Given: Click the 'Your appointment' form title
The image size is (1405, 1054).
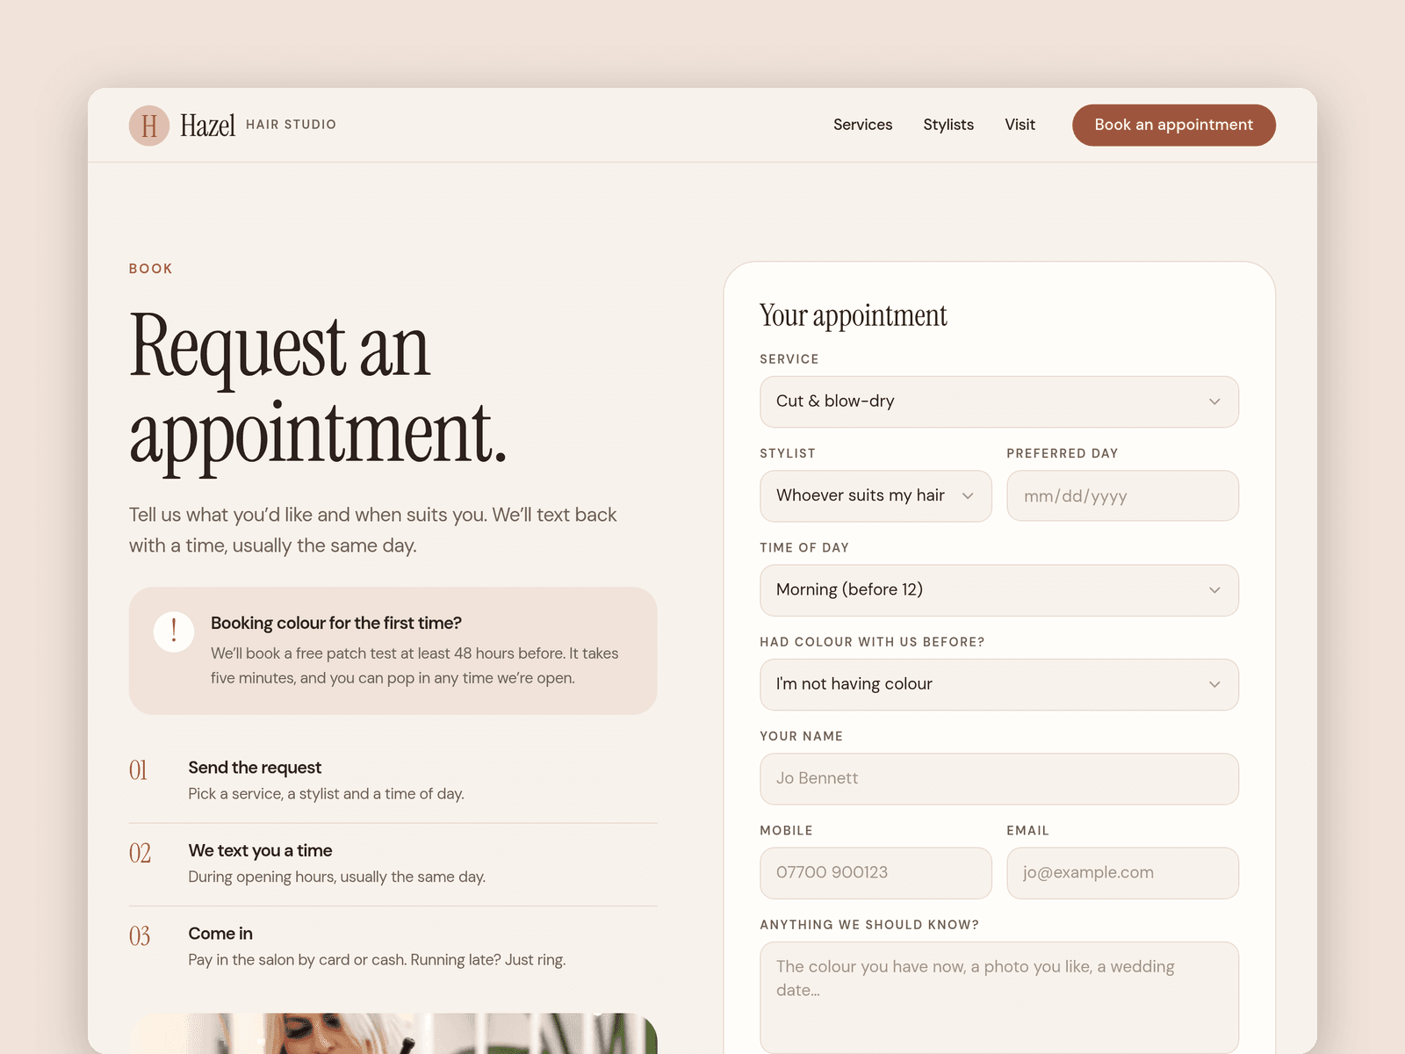Looking at the screenshot, I should (x=854, y=315).
